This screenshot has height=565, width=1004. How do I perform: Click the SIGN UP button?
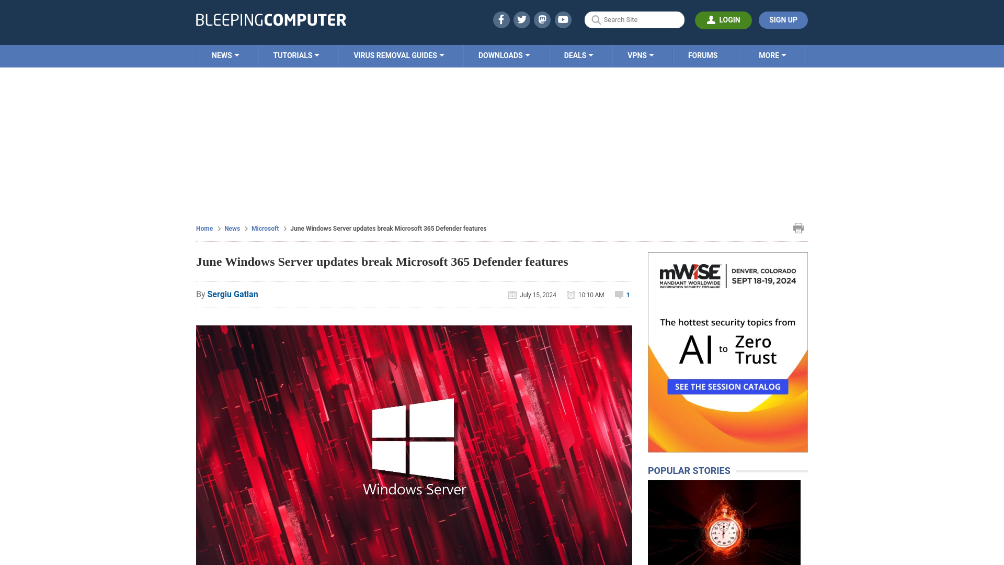point(783,19)
